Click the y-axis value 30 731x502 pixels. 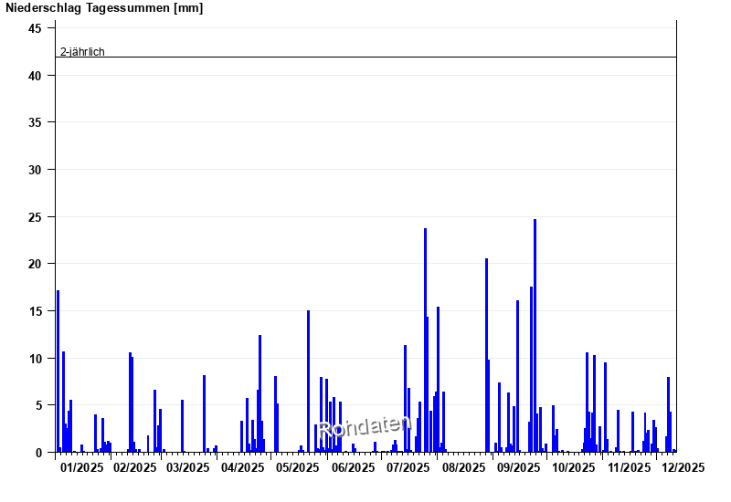pos(35,170)
